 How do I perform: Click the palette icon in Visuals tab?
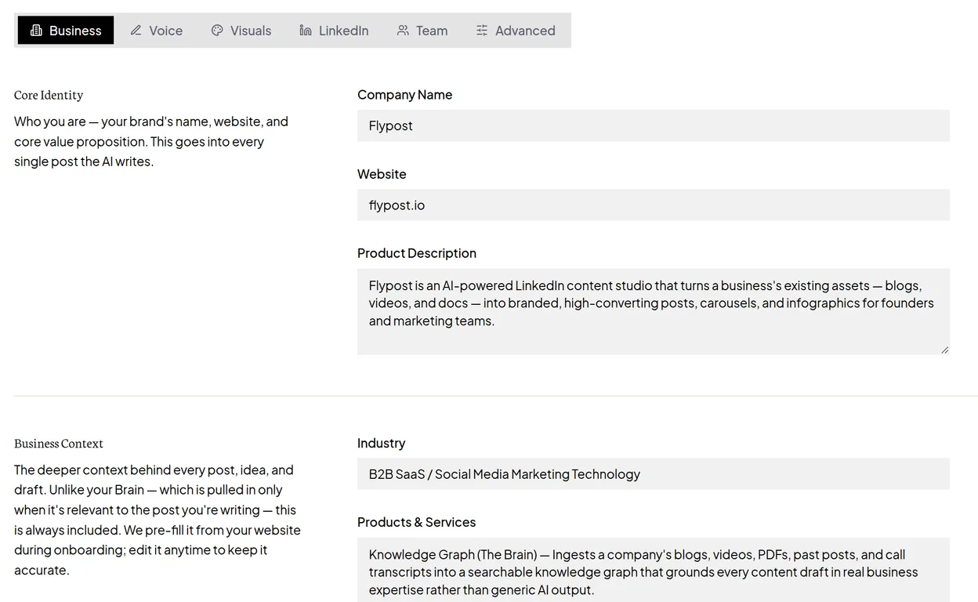coord(217,31)
